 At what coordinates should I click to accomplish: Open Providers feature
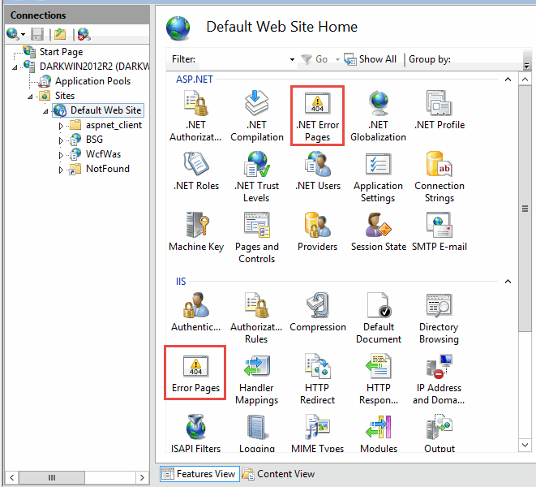[318, 231]
